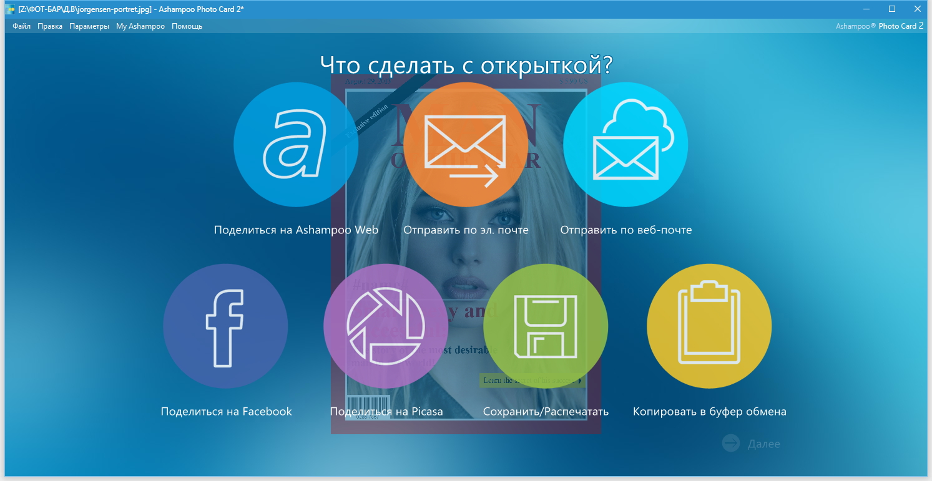Open the purple Picasa share icon

pyautogui.click(x=386, y=326)
